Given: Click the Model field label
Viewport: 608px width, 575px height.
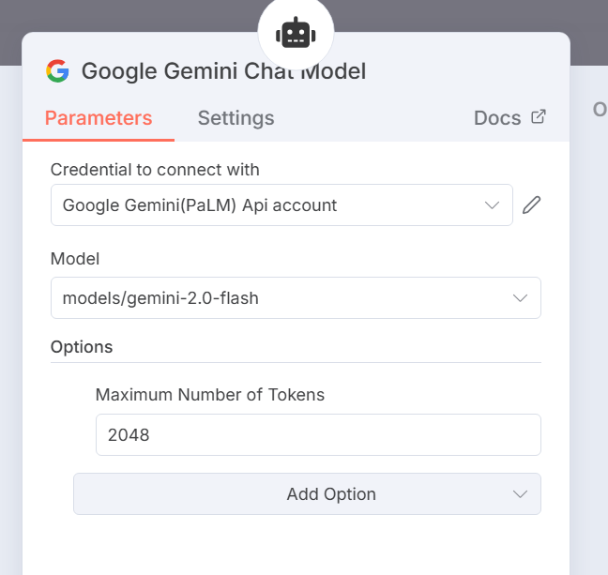Looking at the screenshot, I should click(x=75, y=259).
